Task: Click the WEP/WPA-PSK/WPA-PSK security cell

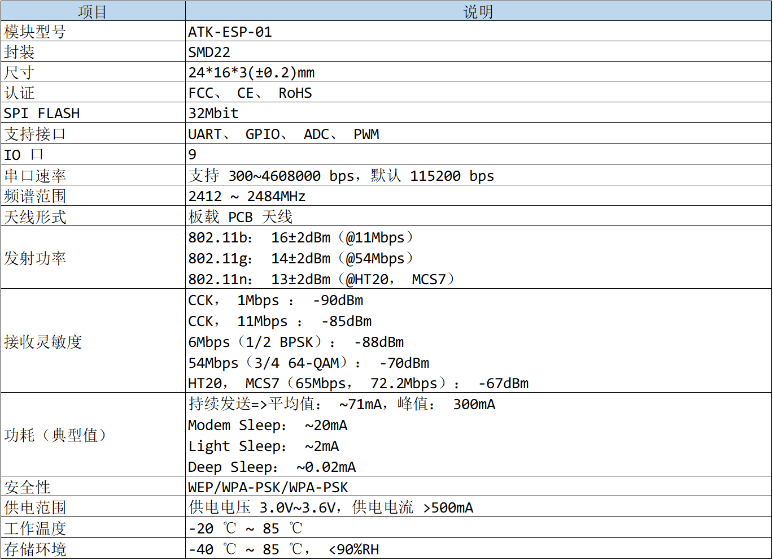Action: (x=268, y=488)
